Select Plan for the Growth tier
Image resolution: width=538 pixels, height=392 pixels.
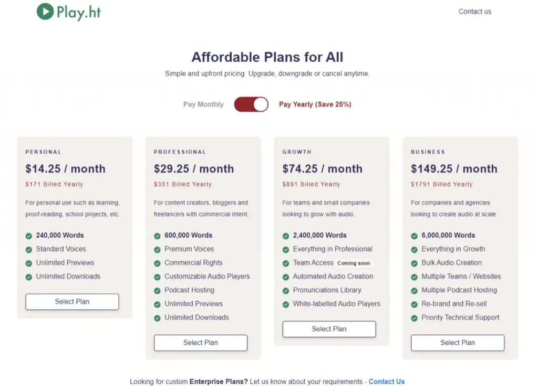point(329,329)
